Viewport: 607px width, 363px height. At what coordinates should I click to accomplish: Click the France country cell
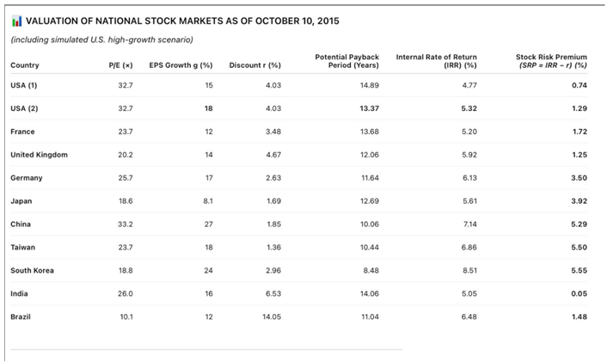pos(22,132)
